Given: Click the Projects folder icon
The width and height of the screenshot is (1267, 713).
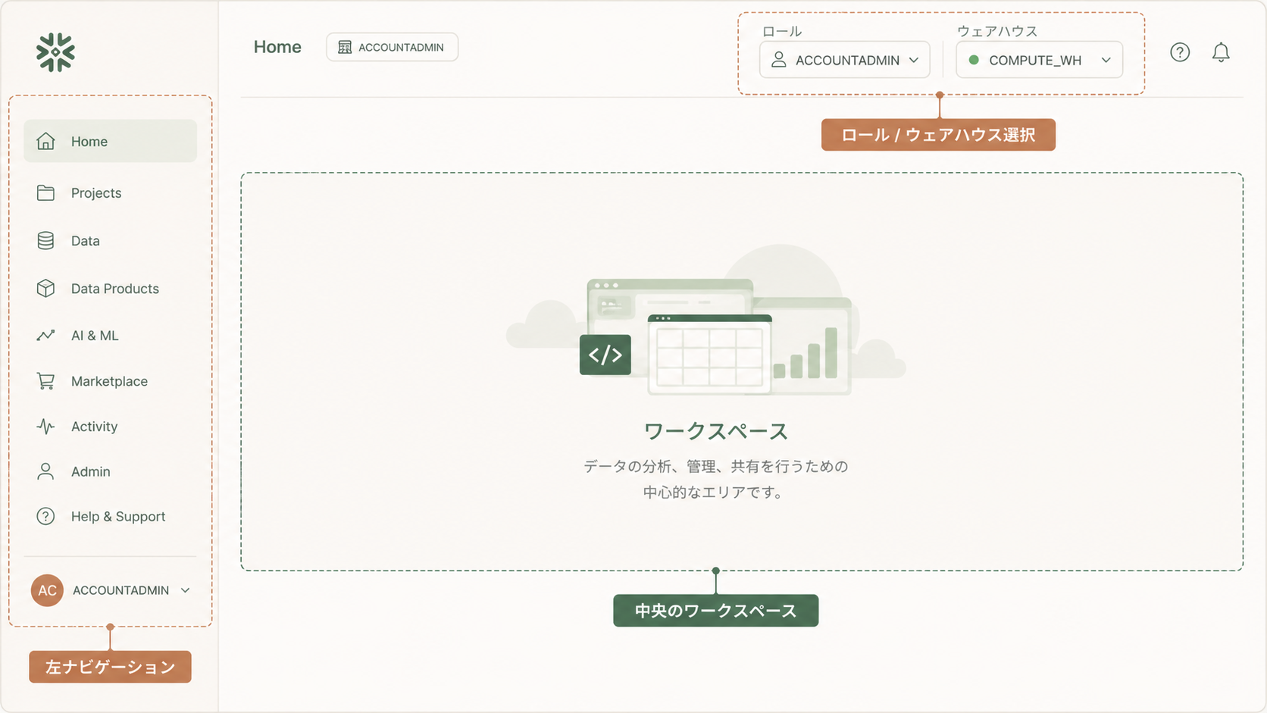Looking at the screenshot, I should (x=45, y=193).
